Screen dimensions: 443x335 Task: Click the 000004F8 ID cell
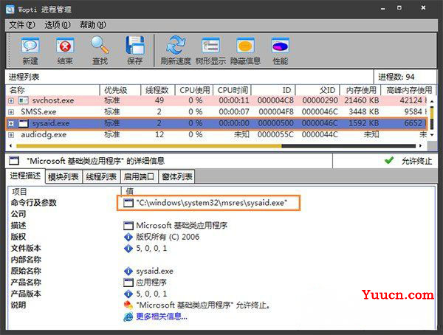tap(276, 112)
